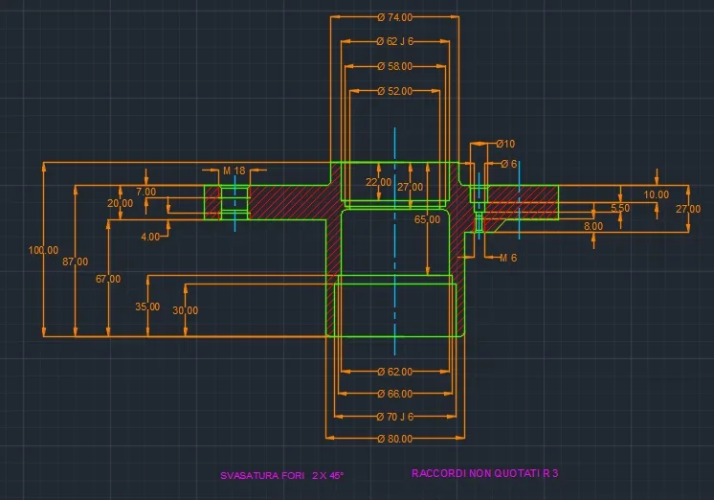Select the 35.00 dimension text
Screen dimensions: 714x500
click(147, 307)
